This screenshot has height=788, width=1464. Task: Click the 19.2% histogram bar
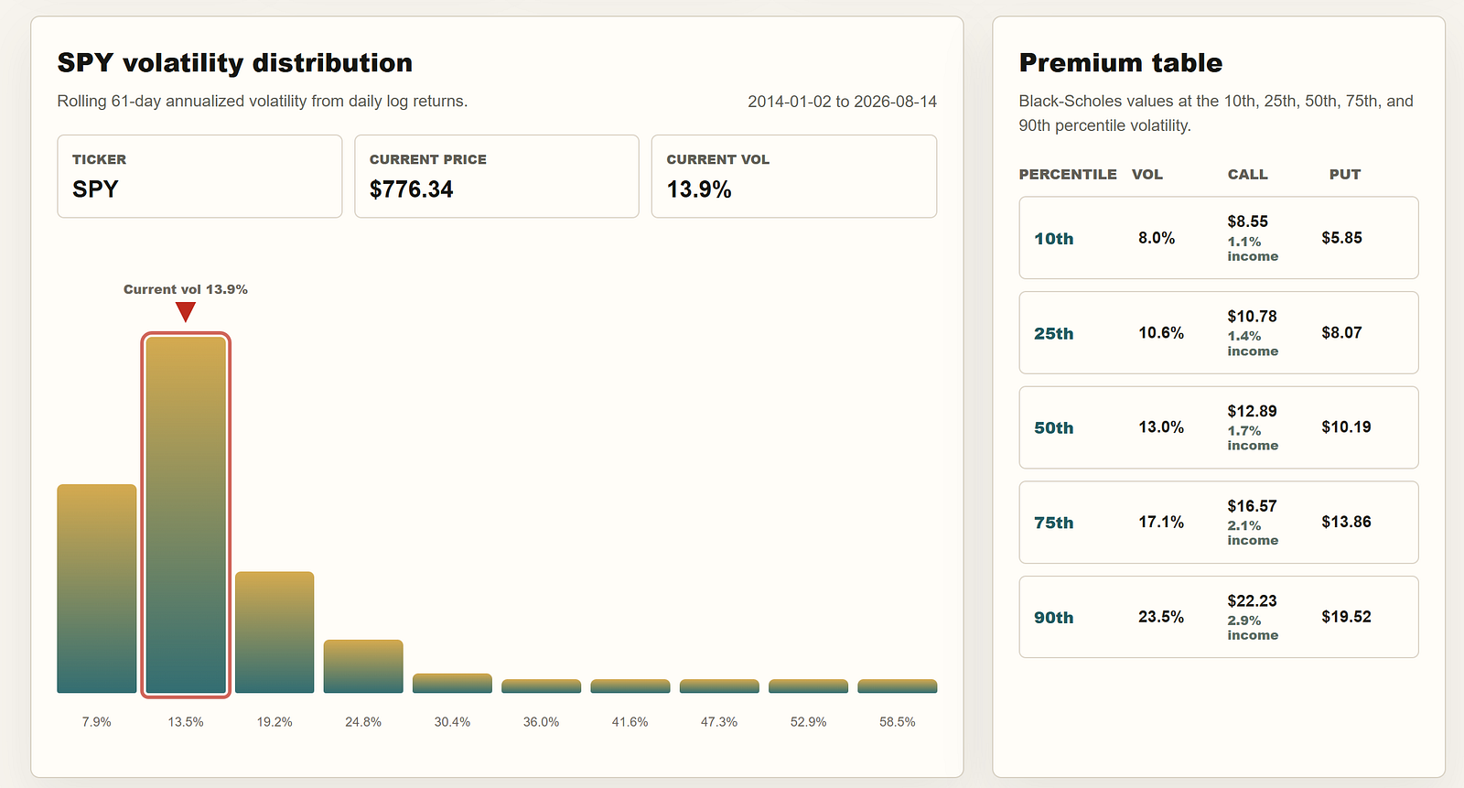pos(274,632)
